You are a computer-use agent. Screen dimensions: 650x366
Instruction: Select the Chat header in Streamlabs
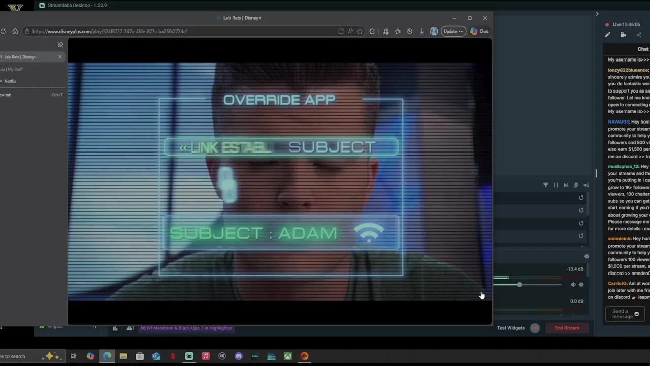tap(643, 49)
